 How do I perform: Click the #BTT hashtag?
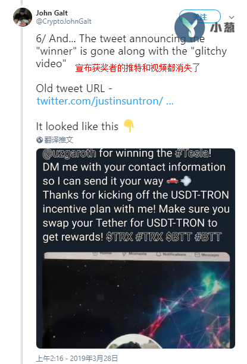(208, 237)
